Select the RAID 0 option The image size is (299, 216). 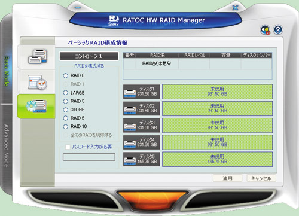click(66, 75)
